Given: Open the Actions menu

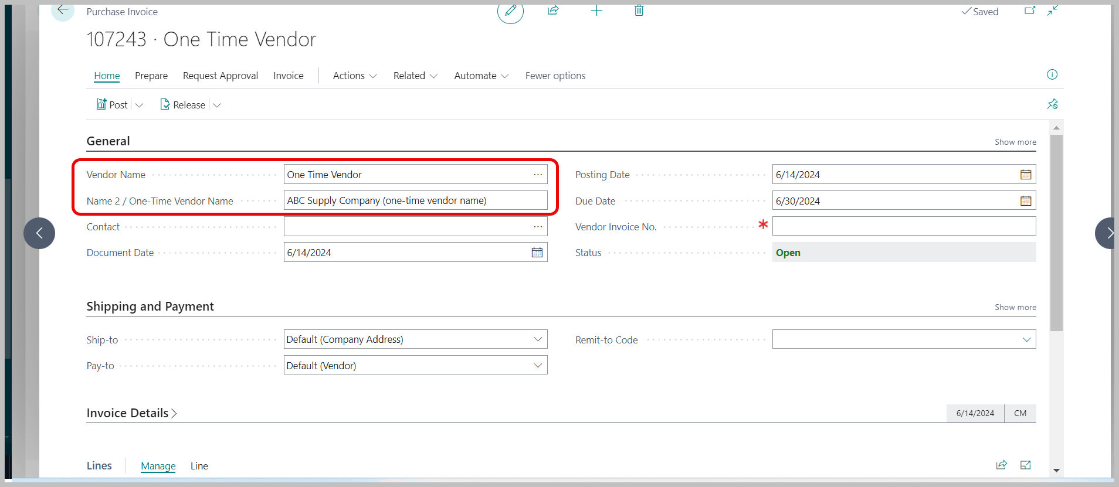Looking at the screenshot, I should pos(355,76).
